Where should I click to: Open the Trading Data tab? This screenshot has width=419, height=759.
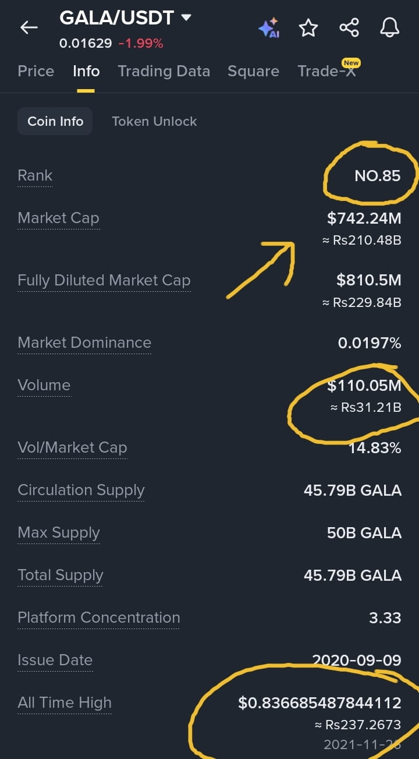164,71
